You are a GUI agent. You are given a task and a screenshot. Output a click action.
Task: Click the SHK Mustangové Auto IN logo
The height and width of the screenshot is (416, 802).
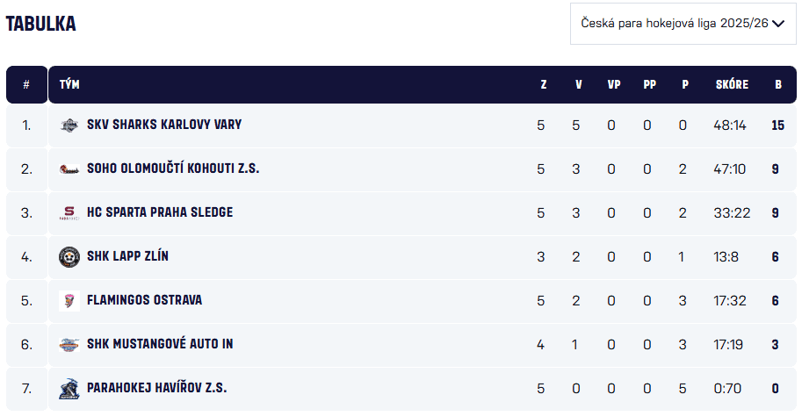69,345
